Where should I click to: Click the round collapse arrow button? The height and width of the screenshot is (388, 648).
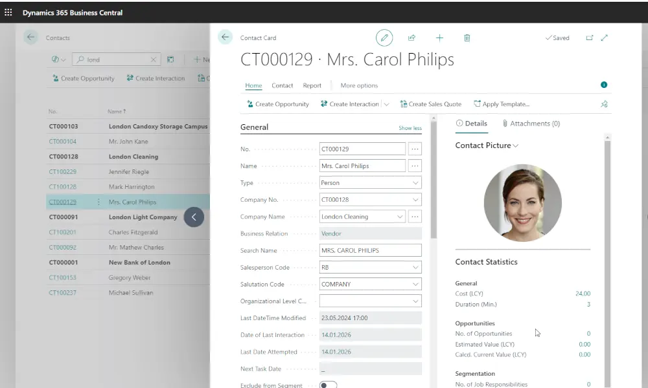pyautogui.click(x=194, y=217)
